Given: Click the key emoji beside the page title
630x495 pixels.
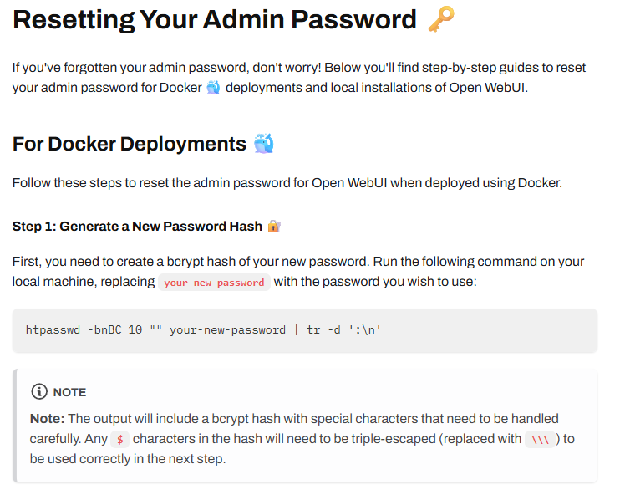Looking at the screenshot, I should click(441, 19).
